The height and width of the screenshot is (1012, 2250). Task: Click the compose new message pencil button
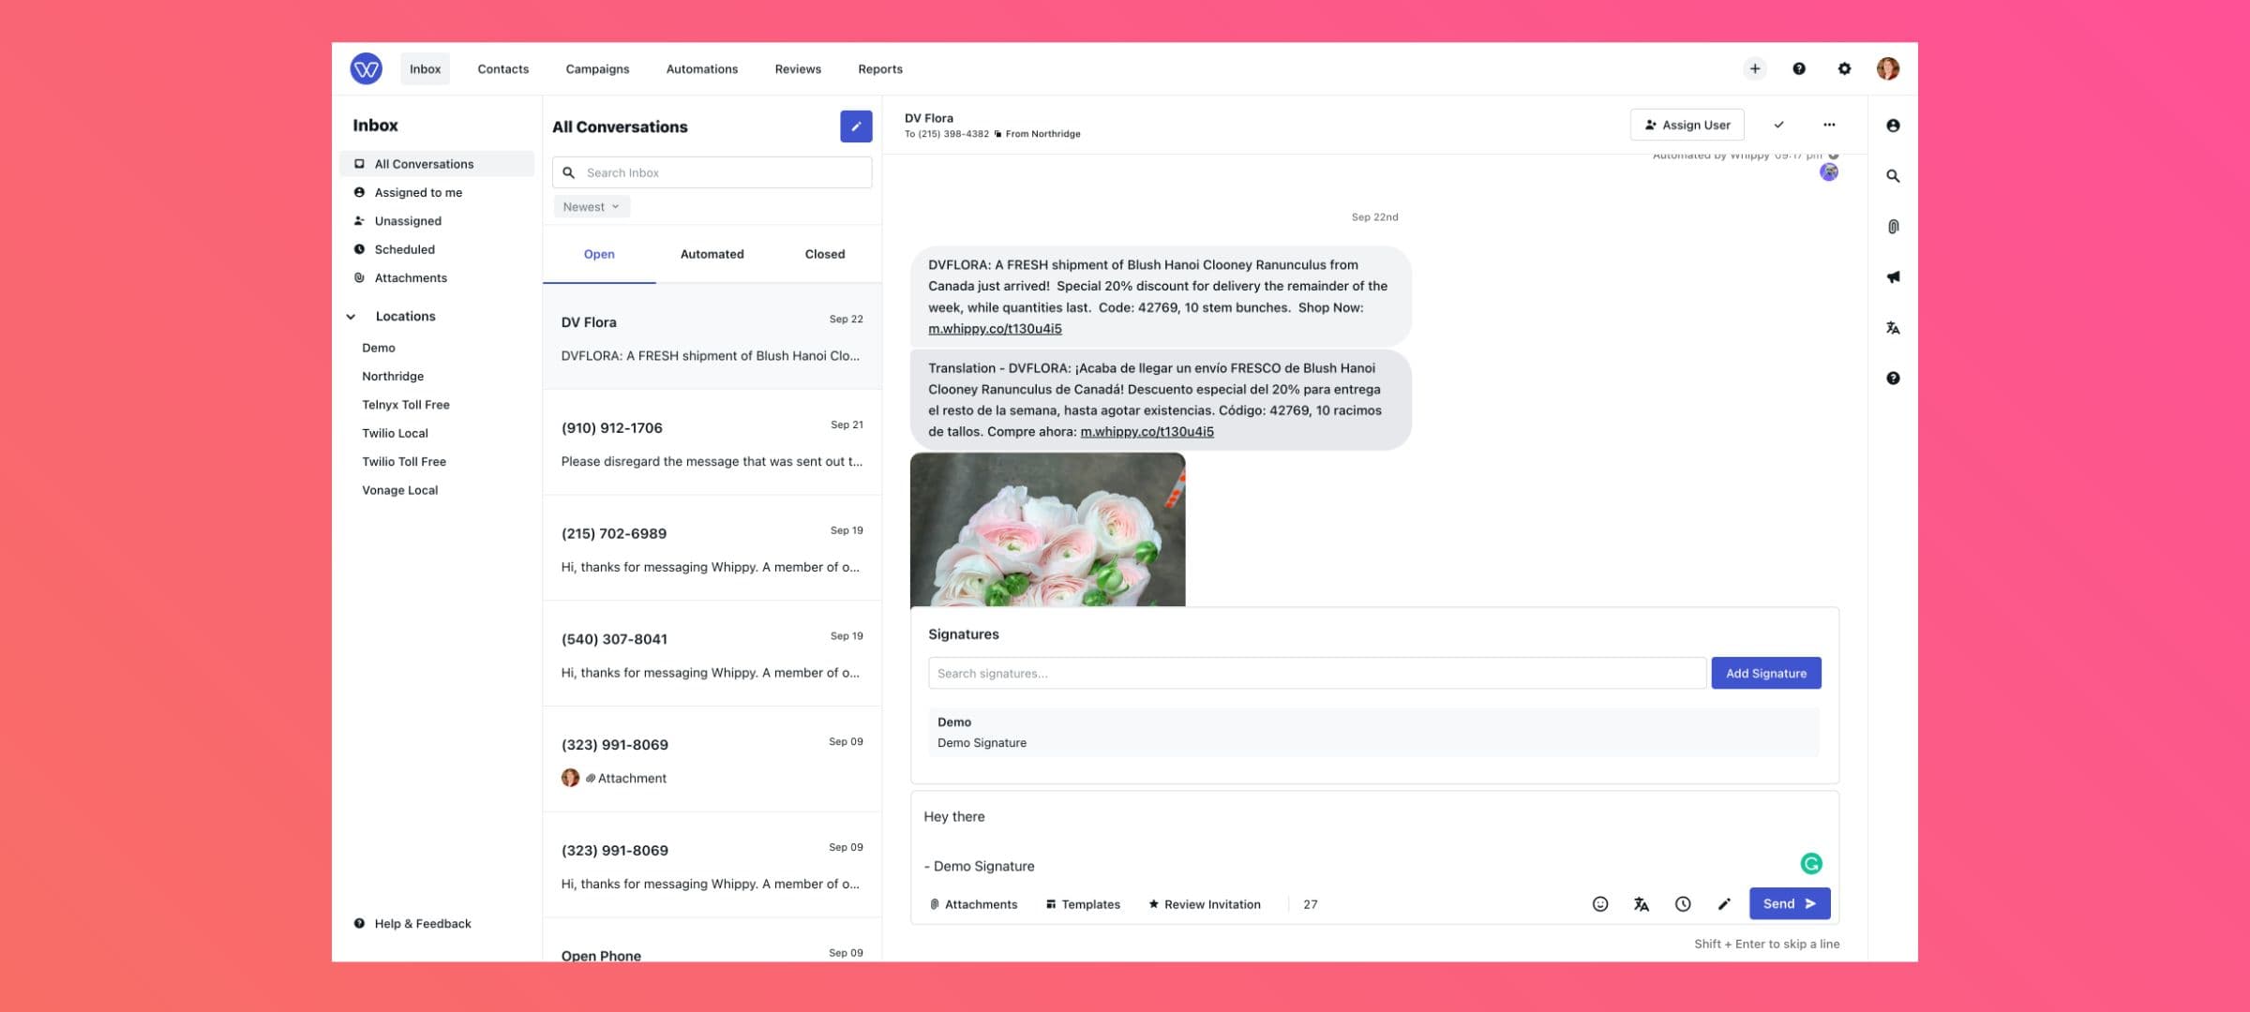pos(855,126)
